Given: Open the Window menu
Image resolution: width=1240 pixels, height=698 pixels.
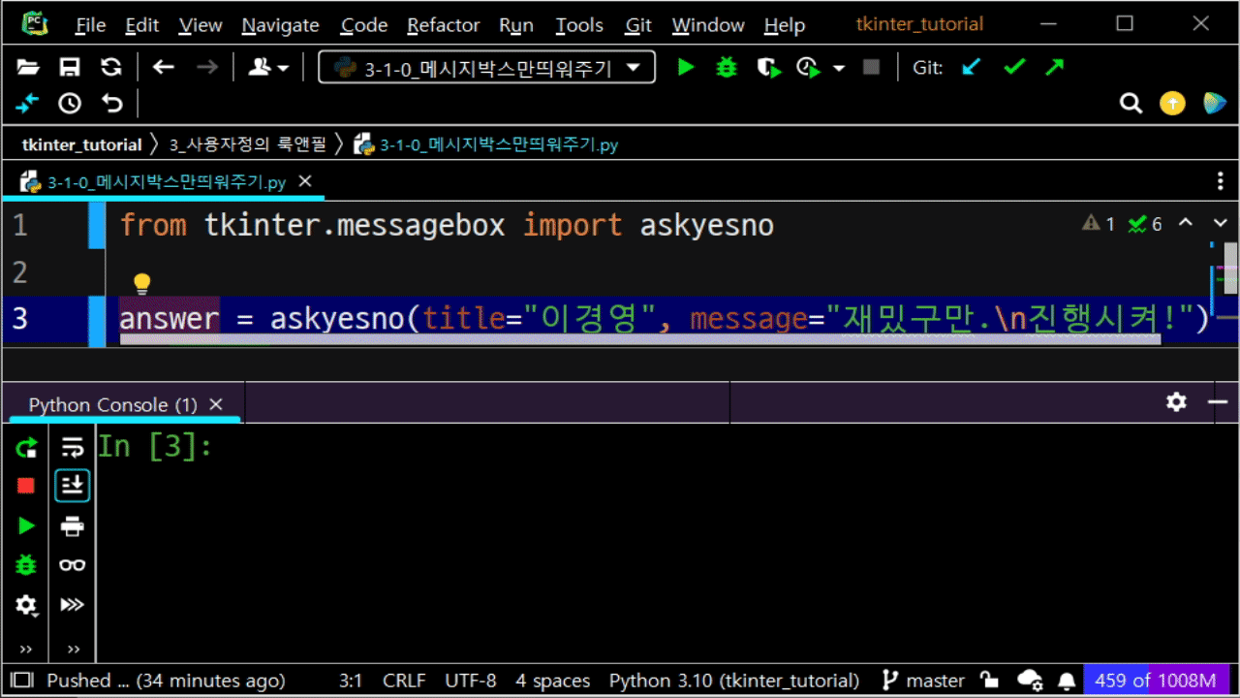Looking at the screenshot, I should (x=708, y=25).
